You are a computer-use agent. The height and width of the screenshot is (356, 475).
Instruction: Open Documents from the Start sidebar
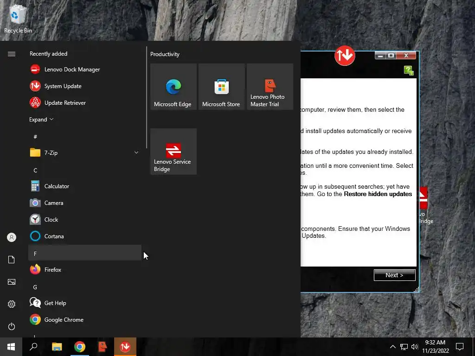click(x=12, y=260)
